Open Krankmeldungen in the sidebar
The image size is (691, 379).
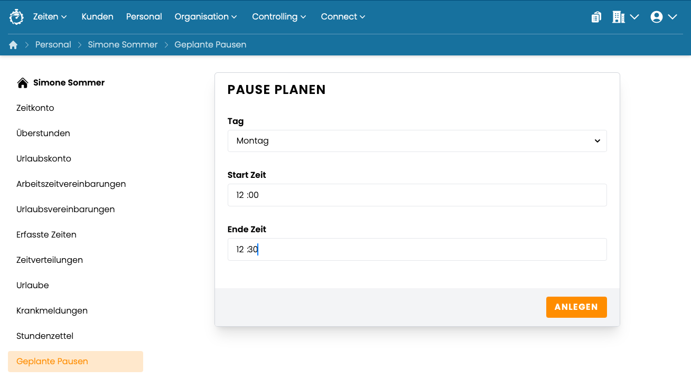click(x=52, y=311)
